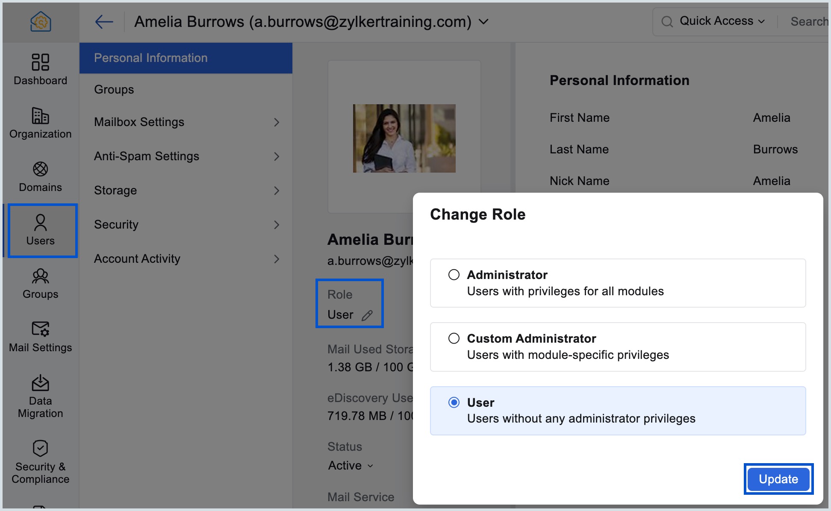Open the Active status dropdown

[x=351, y=466]
